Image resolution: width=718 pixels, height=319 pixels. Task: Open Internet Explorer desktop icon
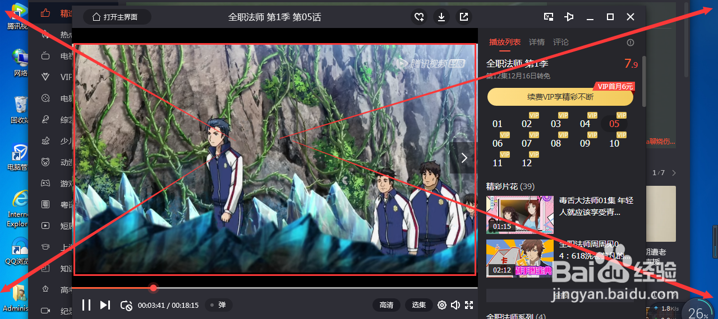(x=18, y=208)
